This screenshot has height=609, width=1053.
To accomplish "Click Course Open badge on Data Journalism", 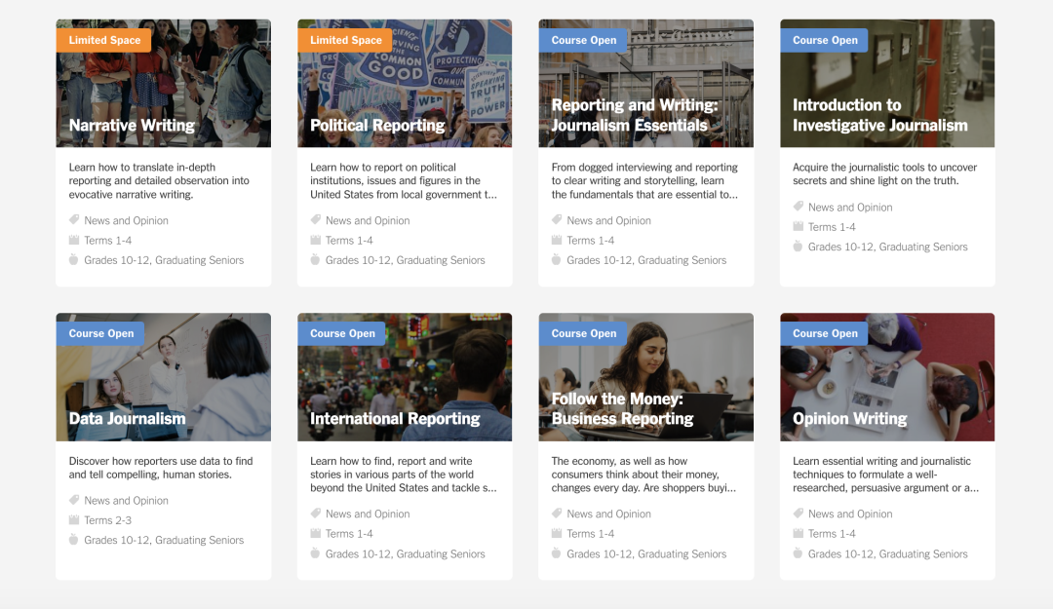I will (x=100, y=333).
